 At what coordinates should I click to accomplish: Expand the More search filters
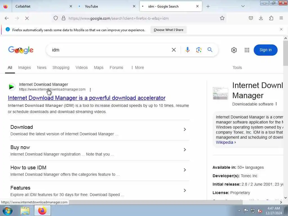pyautogui.click(x=137, y=67)
